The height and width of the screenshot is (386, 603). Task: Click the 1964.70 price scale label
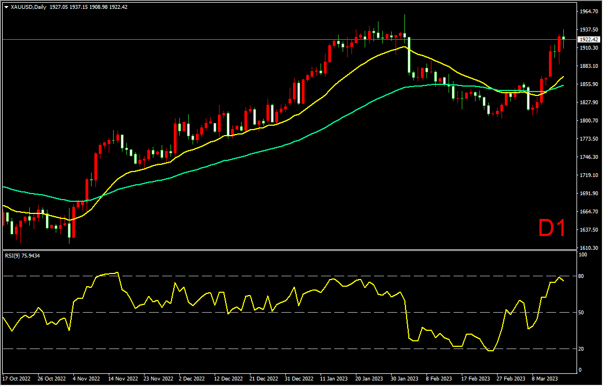(589, 12)
